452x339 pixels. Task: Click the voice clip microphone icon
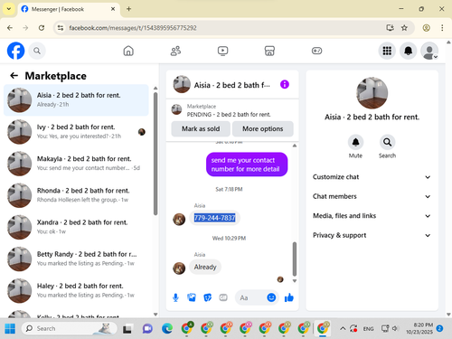pyautogui.click(x=175, y=297)
